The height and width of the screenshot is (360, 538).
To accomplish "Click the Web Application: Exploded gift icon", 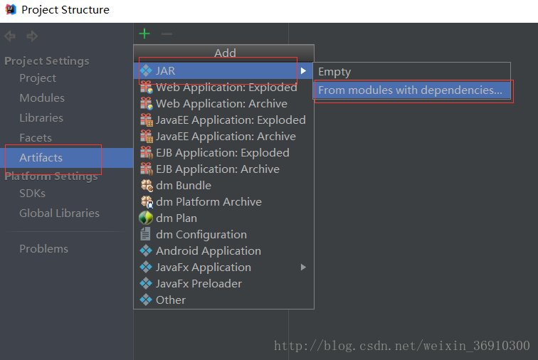I will (x=147, y=88).
